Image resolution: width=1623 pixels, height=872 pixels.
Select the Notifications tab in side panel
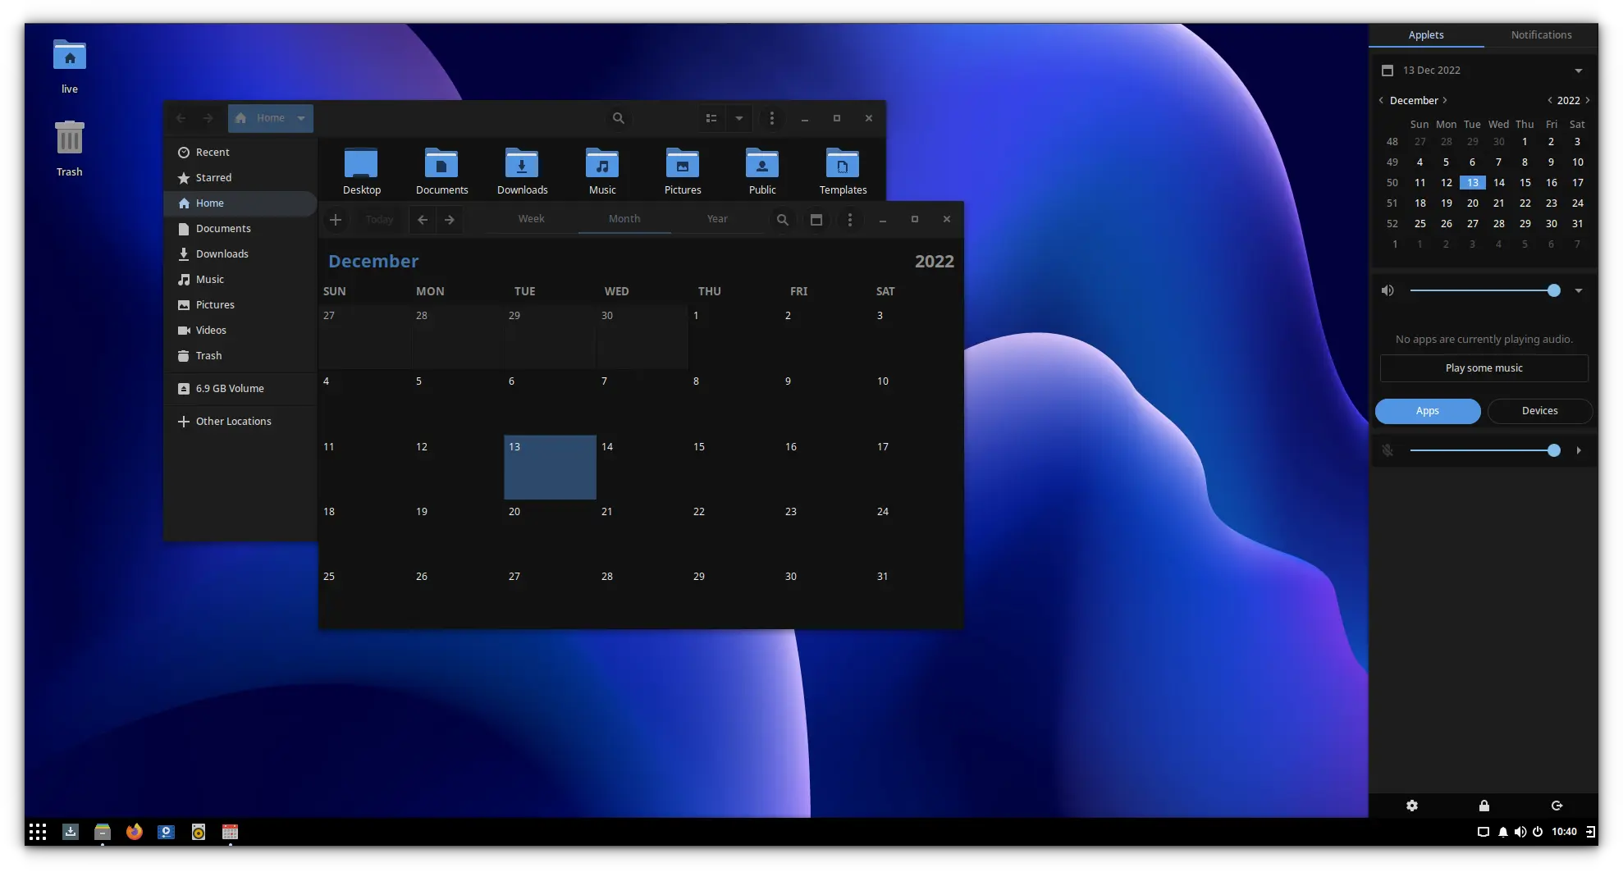tap(1541, 35)
